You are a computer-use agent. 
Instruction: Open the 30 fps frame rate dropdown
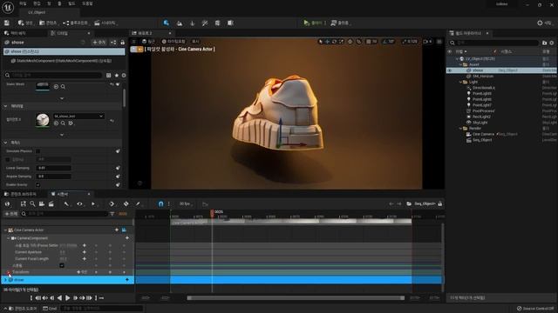pyautogui.click(x=186, y=203)
